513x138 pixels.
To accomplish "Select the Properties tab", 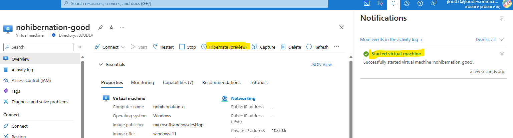I will (112, 82).
